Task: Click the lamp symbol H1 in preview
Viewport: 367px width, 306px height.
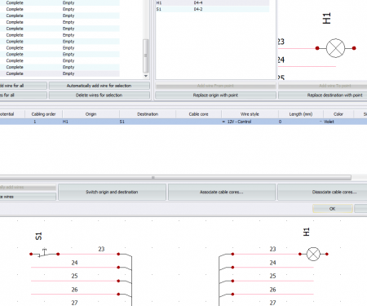Action: coord(335,48)
